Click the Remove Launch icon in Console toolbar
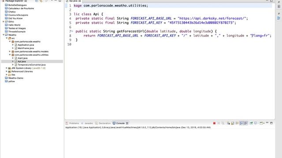 coord(219,123)
